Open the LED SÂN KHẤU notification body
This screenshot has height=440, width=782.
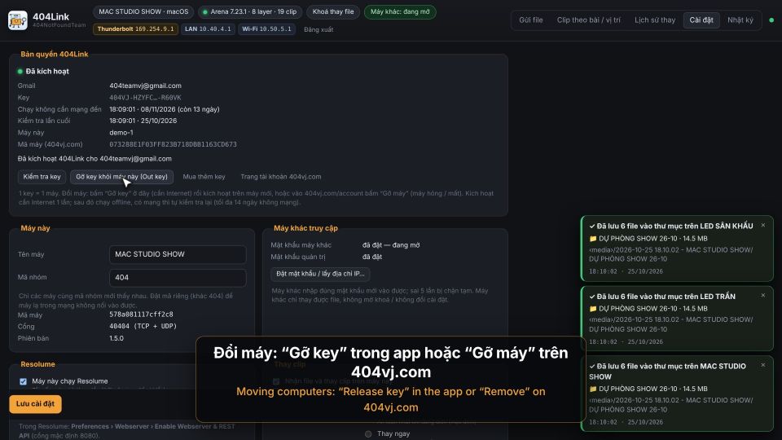click(x=677, y=249)
